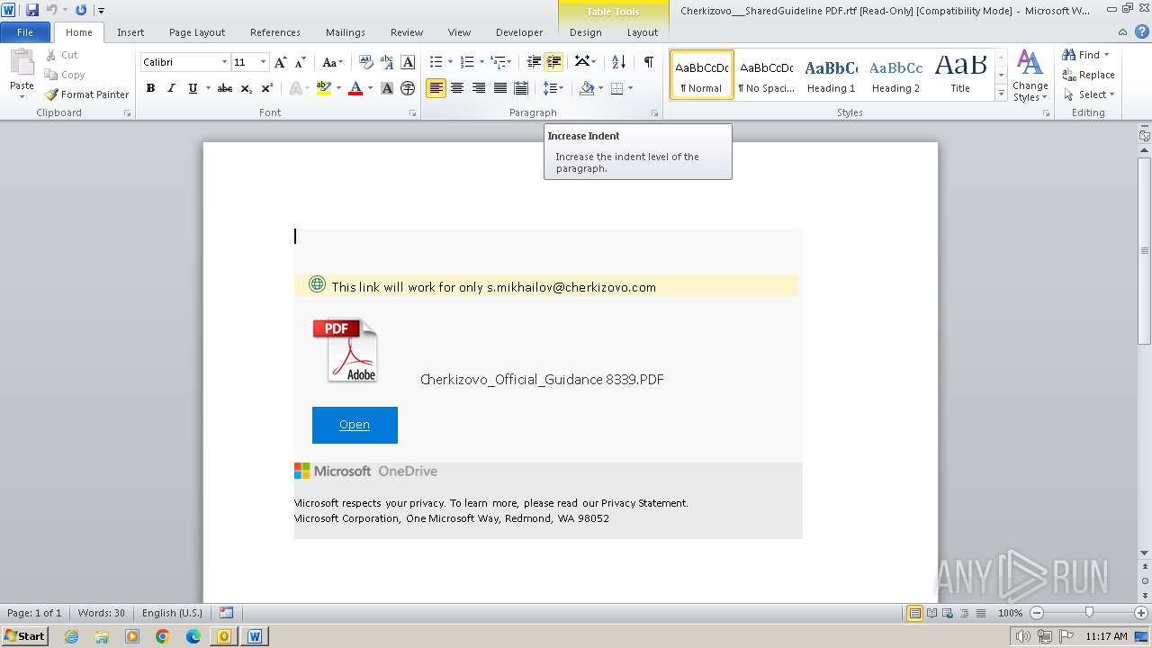This screenshot has height=648, width=1152.
Task: Apply the Heading 1 style
Action: click(831, 75)
